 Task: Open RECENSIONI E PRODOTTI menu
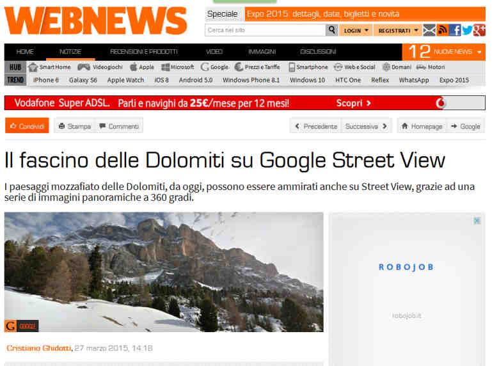click(144, 52)
